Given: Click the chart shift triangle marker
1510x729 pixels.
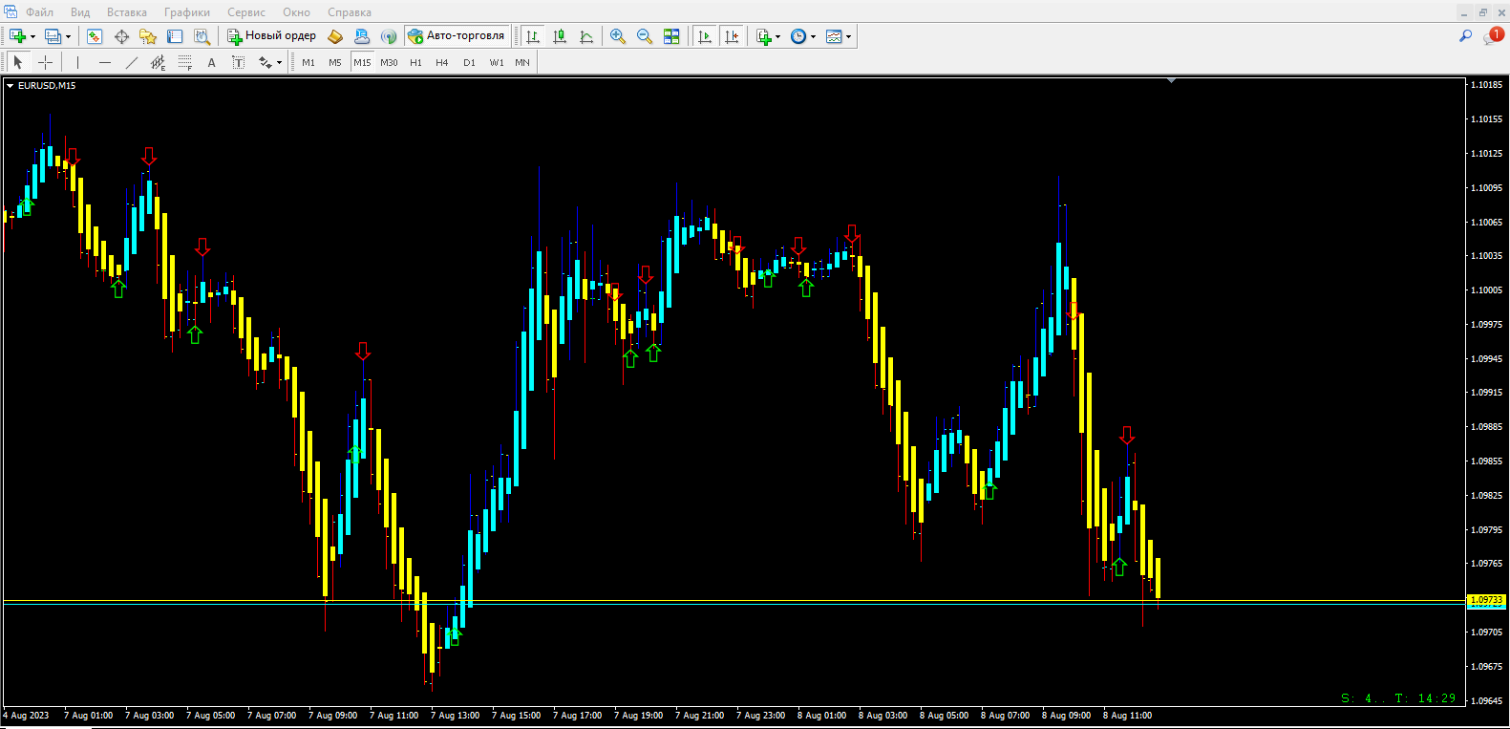Looking at the screenshot, I should click(x=1171, y=81).
